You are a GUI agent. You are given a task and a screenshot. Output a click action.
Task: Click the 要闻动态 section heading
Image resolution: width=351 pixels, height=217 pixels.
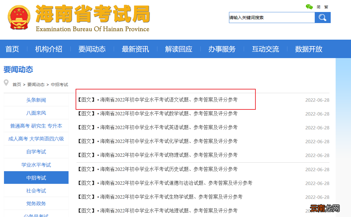point(18,69)
